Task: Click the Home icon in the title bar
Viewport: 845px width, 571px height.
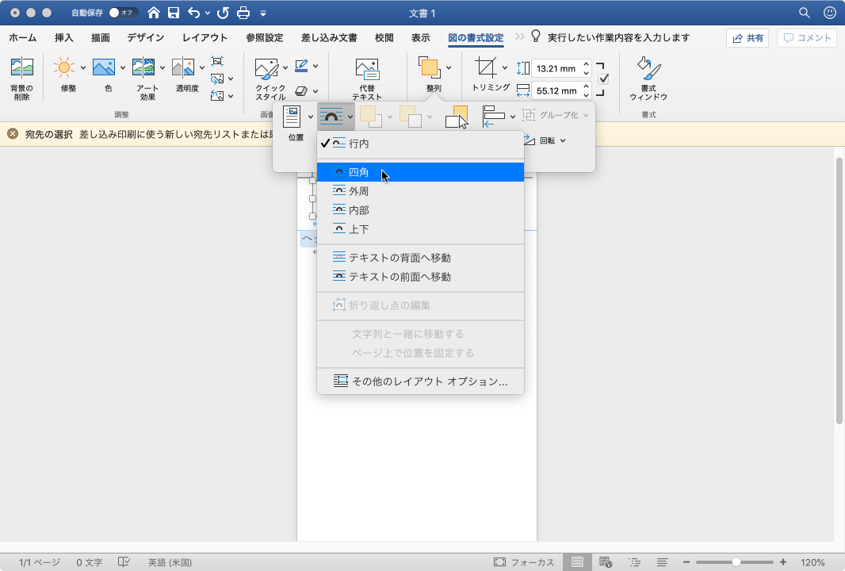Action: pyautogui.click(x=154, y=13)
